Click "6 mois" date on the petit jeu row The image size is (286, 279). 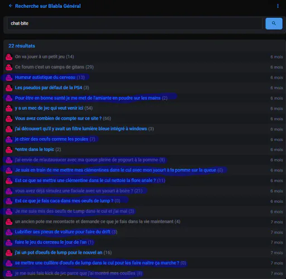277,57
